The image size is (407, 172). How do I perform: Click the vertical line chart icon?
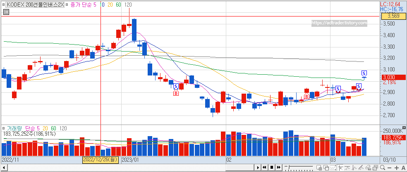tap(354, 167)
